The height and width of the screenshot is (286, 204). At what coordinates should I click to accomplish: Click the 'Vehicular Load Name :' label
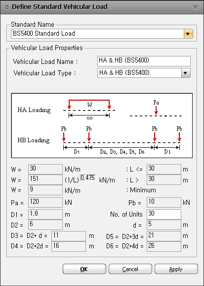[45, 61]
